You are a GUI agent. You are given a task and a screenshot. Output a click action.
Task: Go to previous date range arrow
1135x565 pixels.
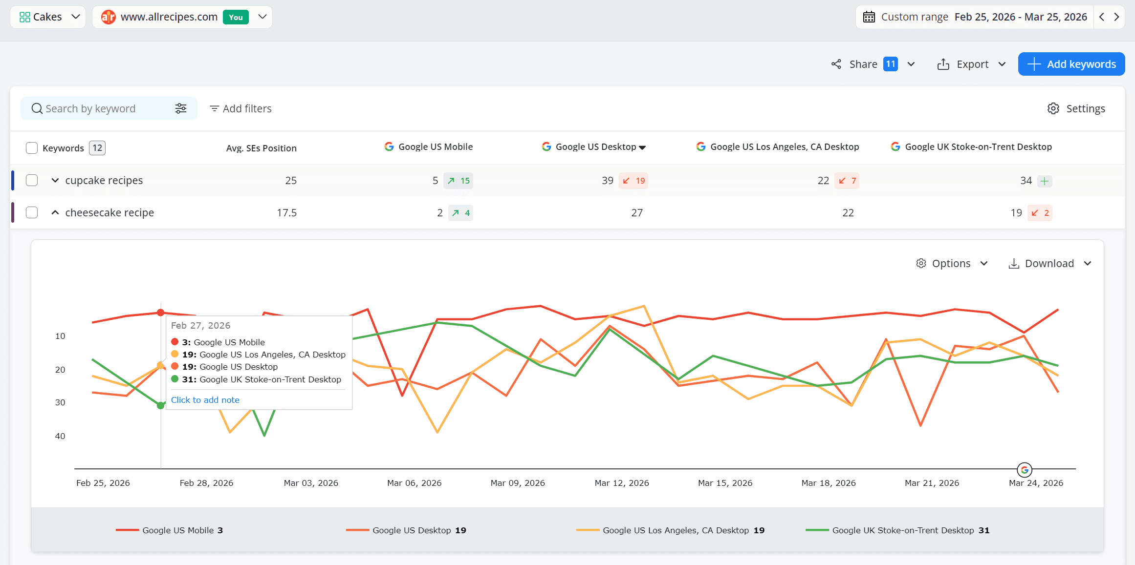(x=1102, y=17)
